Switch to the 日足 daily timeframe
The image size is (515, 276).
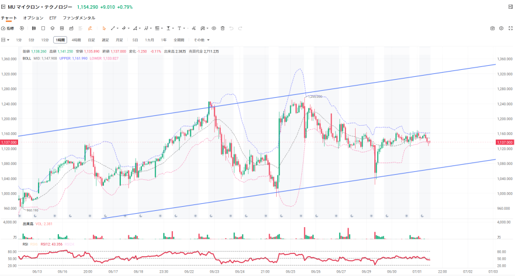[91, 40]
